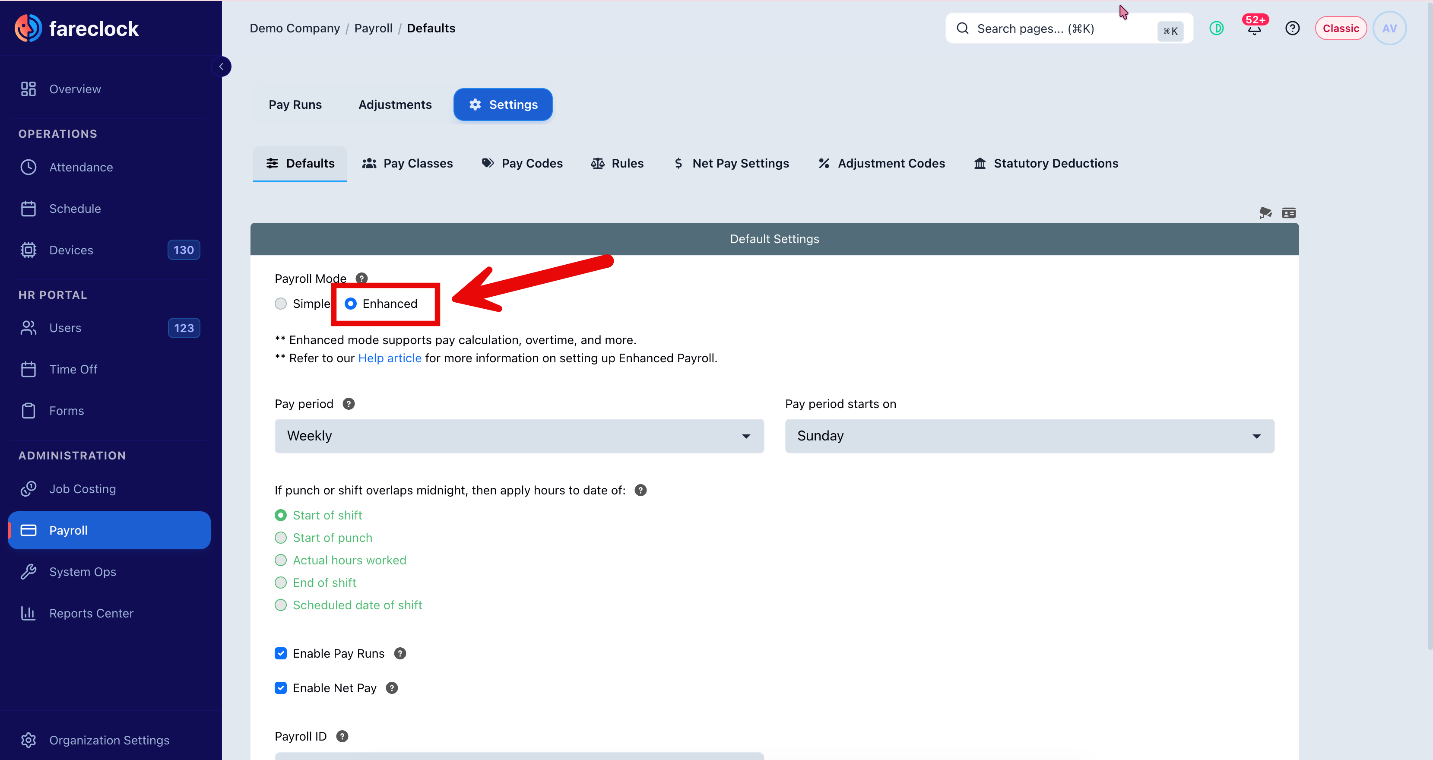Screen dimensions: 1433x760
Task: Click the help question mark in header
Action: click(x=1292, y=28)
